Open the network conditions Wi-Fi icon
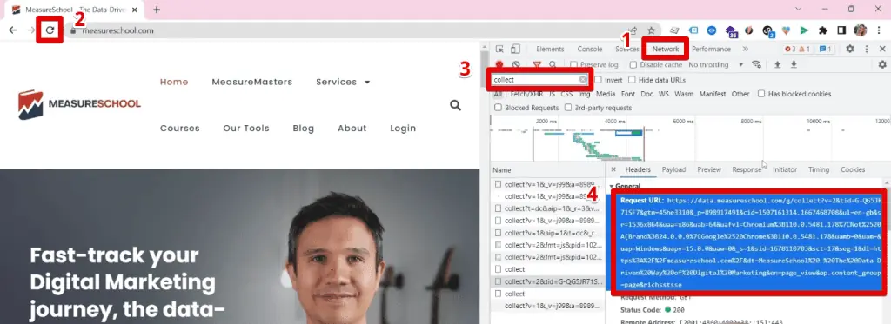 click(x=756, y=64)
